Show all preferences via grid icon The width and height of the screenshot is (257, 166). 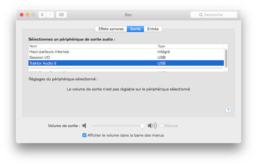[x=61, y=15]
